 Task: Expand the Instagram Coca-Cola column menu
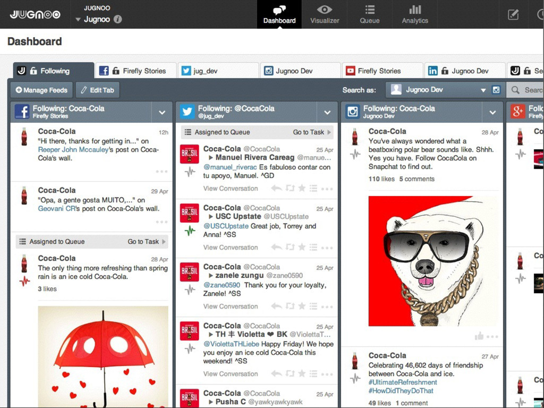click(x=492, y=113)
